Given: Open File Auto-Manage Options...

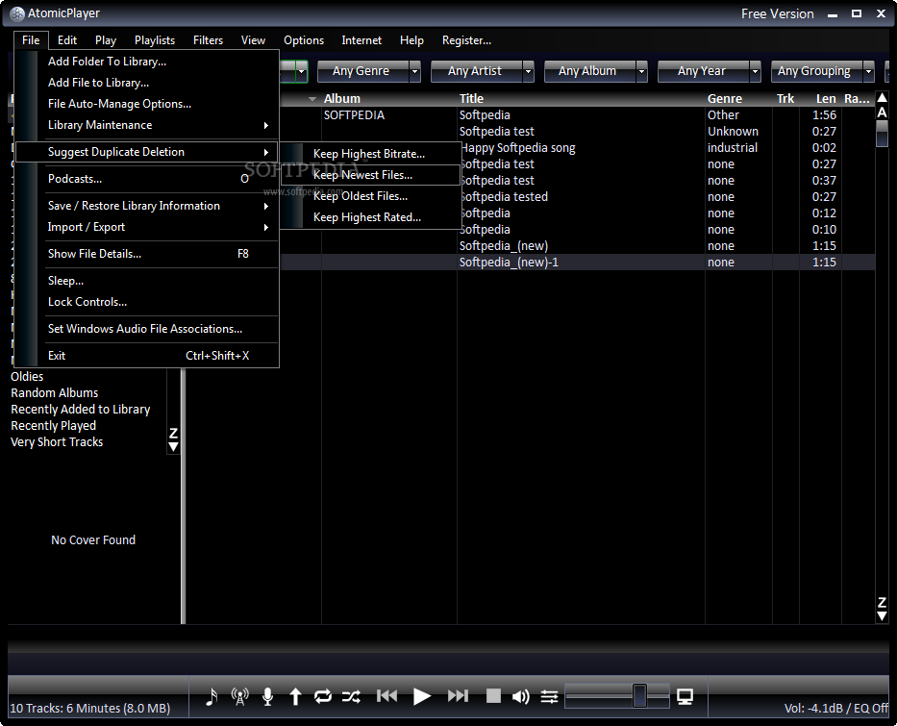Looking at the screenshot, I should click(x=146, y=104).
